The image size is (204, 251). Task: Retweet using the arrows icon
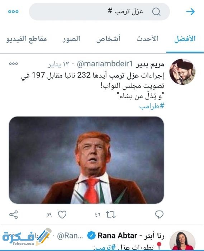(x=110, y=215)
